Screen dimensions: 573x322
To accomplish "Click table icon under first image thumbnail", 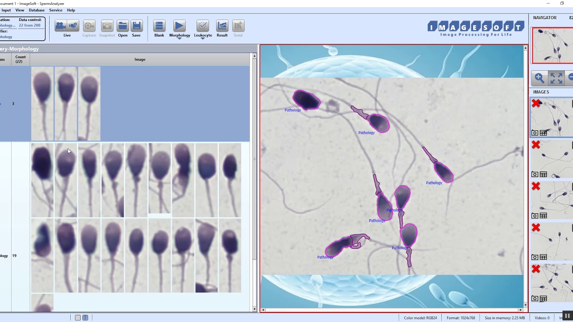I will point(543,133).
